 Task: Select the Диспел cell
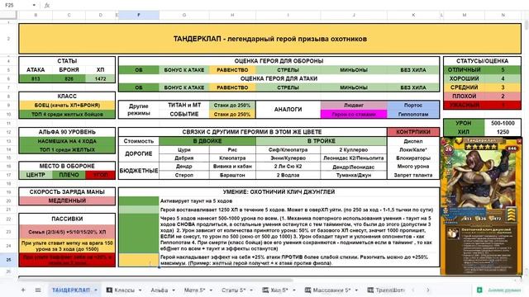point(413,141)
